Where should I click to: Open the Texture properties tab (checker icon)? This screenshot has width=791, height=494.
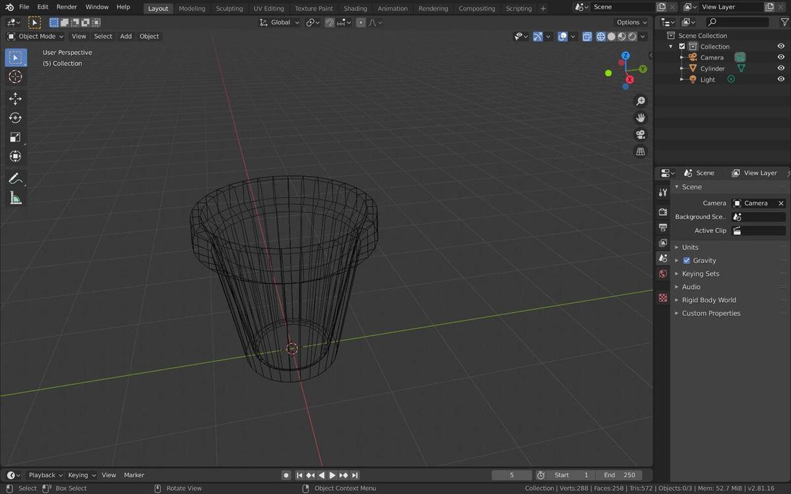coord(663,298)
